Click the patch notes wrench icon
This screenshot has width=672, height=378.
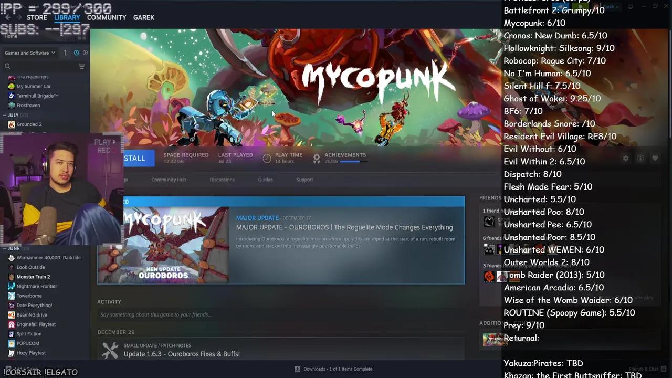click(110, 350)
